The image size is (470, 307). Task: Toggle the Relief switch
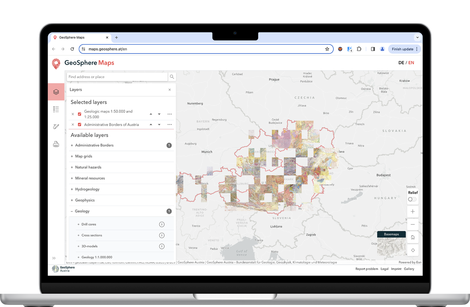(x=412, y=199)
